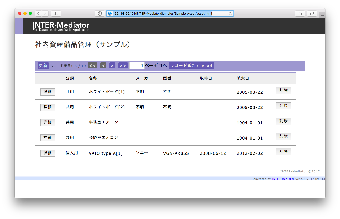Screen dimensions: 340x219
Task: Click the info circle icon left of the address bar
Action: click(x=100, y=13)
